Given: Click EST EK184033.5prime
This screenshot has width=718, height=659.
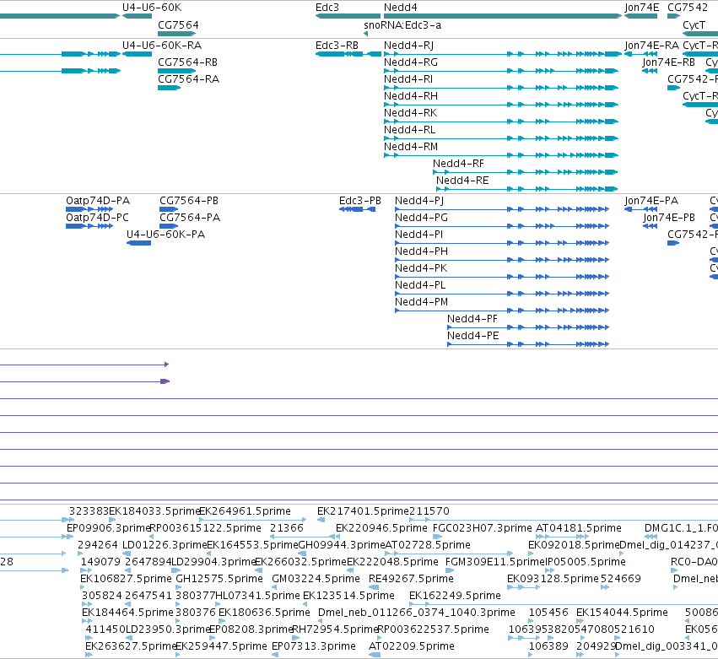Looking at the screenshot, I should [113, 520].
